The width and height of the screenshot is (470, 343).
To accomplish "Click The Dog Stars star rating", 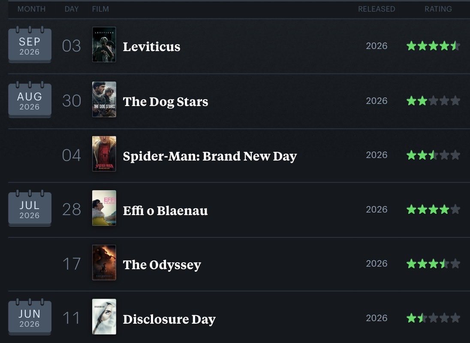I will point(433,101).
